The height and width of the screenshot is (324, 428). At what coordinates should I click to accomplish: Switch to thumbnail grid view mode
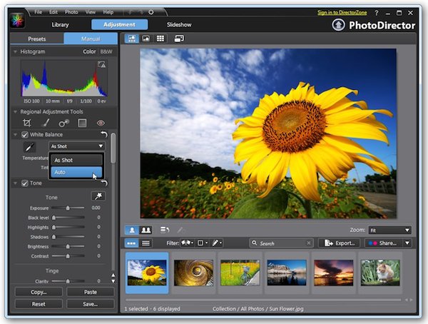click(162, 39)
